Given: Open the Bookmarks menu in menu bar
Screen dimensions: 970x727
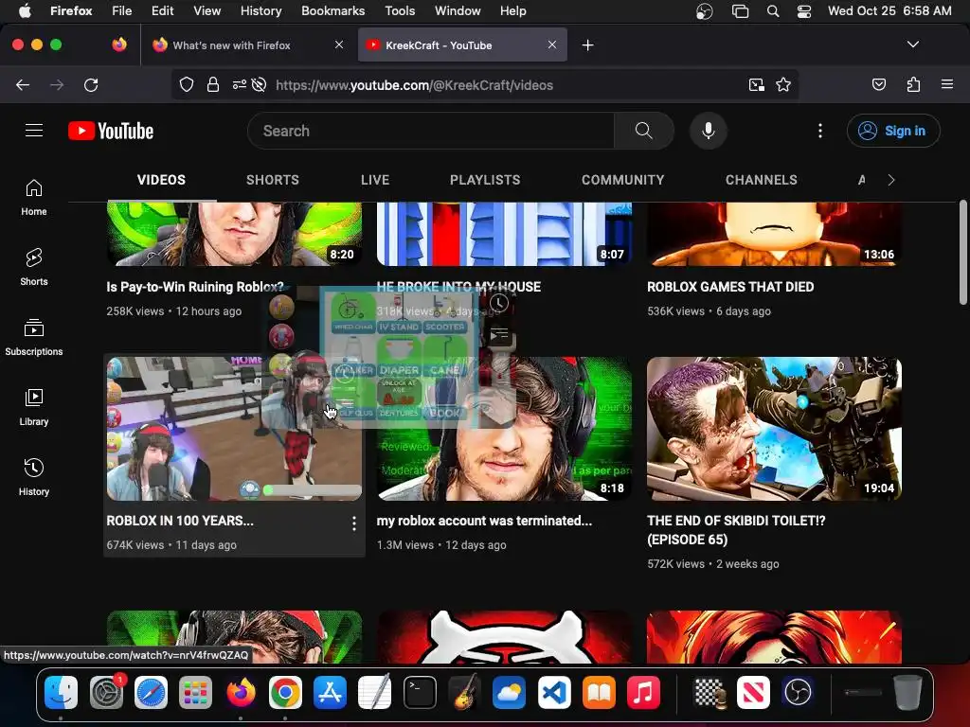Looking at the screenshot, I should pos(332,11).
